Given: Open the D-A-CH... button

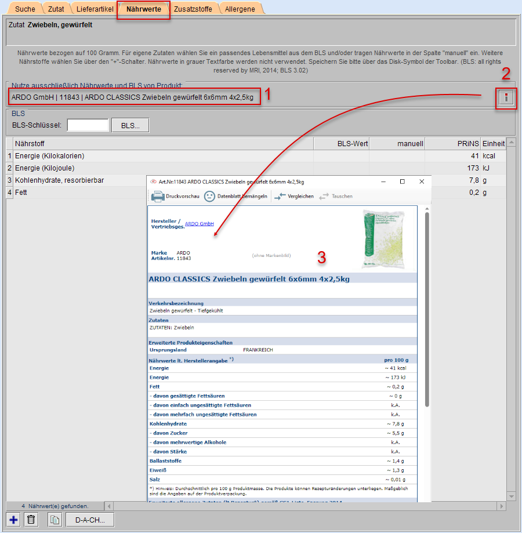Looking at the screenshot, I should tap(90, 520).
